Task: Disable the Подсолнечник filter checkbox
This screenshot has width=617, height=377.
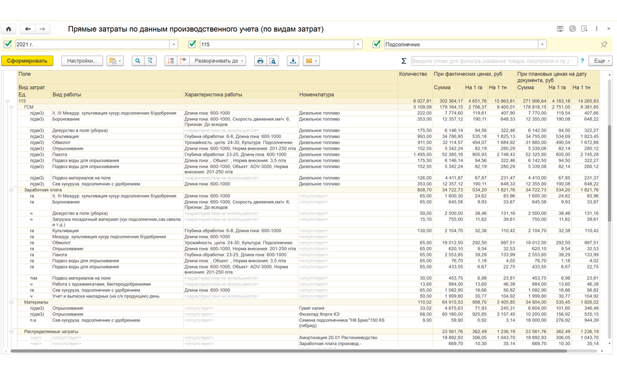Action: click(377, 44)
